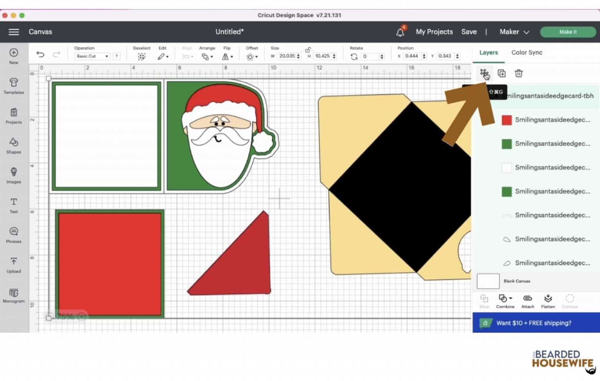Open the Basic Cut operation dropdown
Image resolution: width=600 pixels, height=381 pixels.
tap(92, 56)
